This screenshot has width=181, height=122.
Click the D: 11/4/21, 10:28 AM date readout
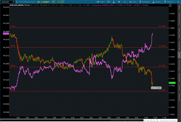pos(39,5)
